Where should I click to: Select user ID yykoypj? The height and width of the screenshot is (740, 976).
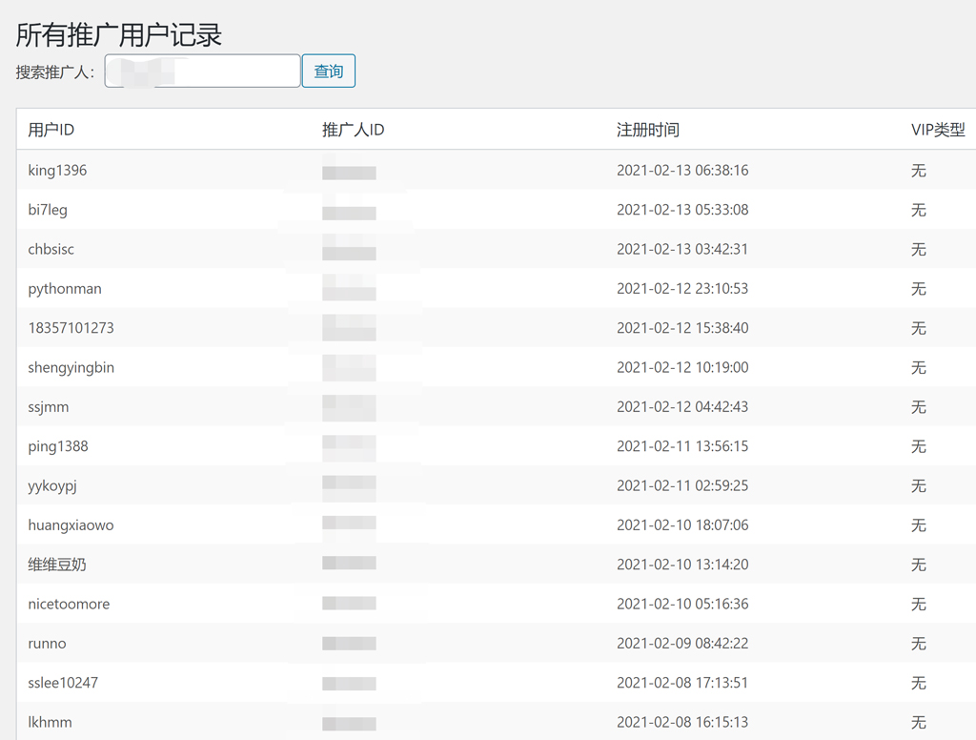click(52, 485)
